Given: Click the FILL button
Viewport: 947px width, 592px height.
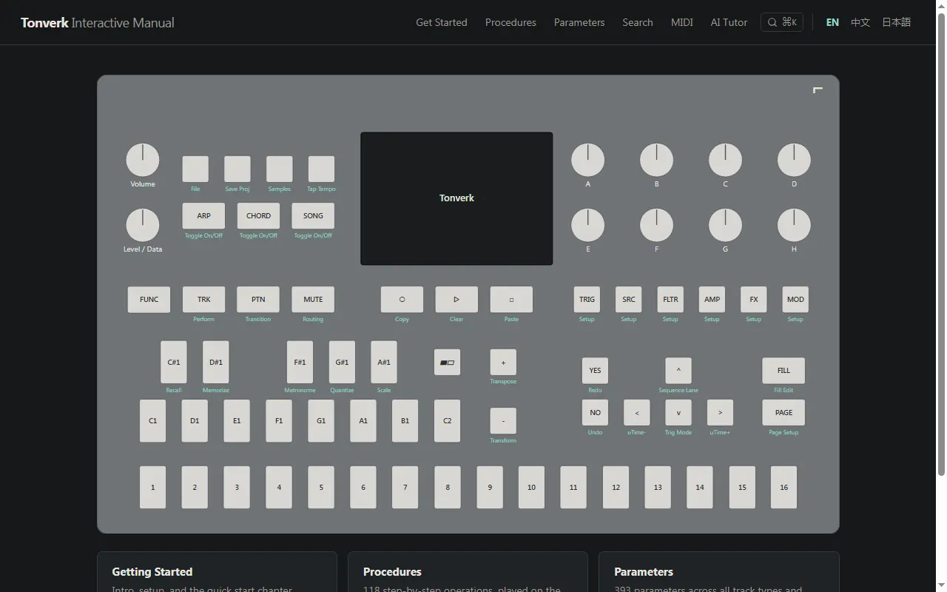Looking at the screenshot, I should click(x=783, y=371).
